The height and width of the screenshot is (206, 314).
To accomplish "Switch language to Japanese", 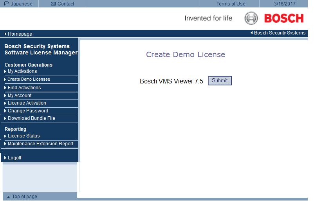I will pos(22,4).
